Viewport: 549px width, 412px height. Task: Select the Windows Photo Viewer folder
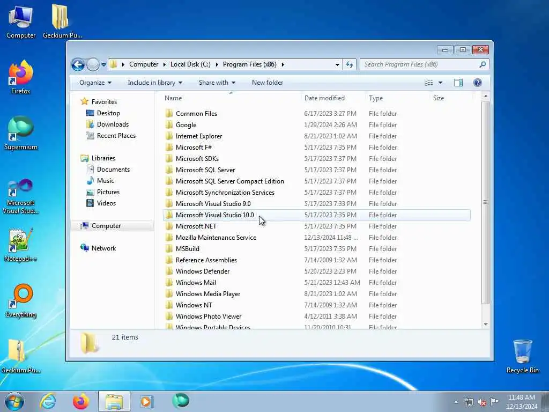209,317
